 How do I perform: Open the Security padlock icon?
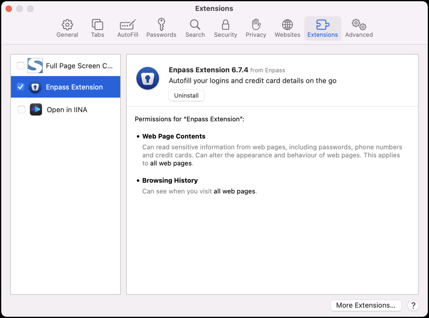[x=225, y=25]
